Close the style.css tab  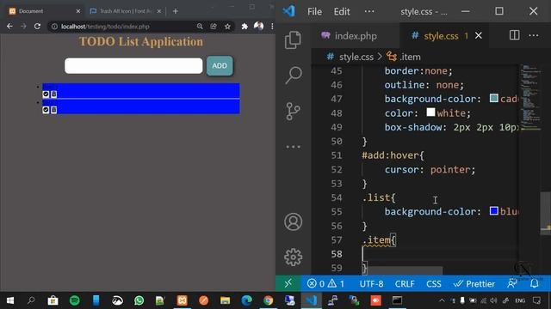(x=479, y=36)
